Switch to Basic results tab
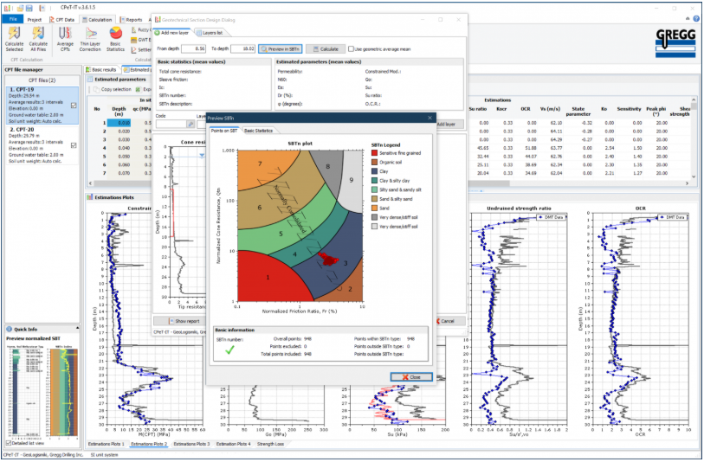The height and width of the screenshot is (462, 704). 101,69
